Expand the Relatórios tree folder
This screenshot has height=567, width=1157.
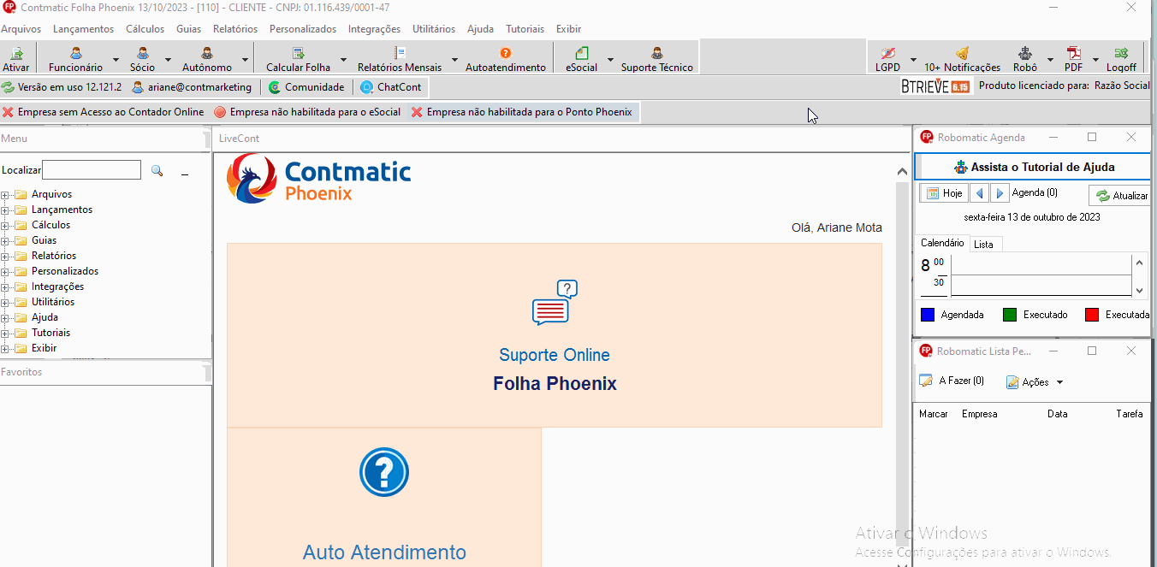[5, 256]
